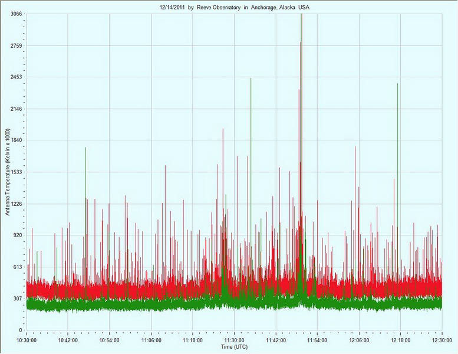Select the 2453 y-axis label
Viewport: 458px width, 354px height.
[17, 77]
